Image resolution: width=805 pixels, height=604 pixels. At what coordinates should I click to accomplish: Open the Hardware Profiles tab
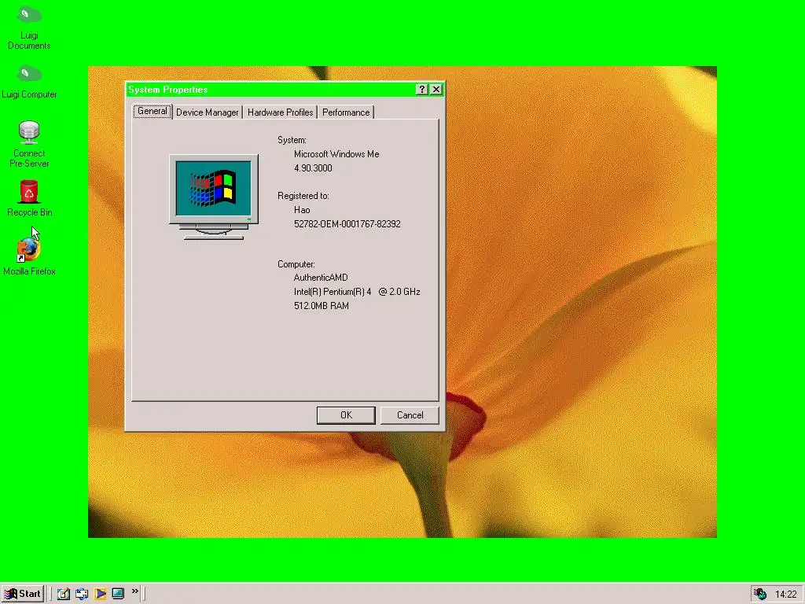281,112
